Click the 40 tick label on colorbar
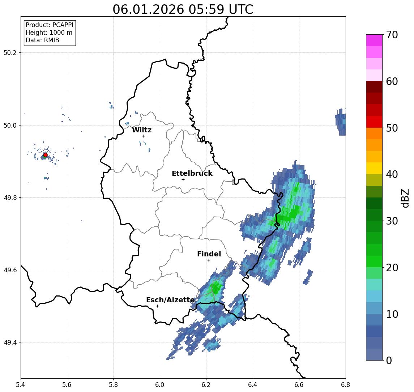 point(392,174)
